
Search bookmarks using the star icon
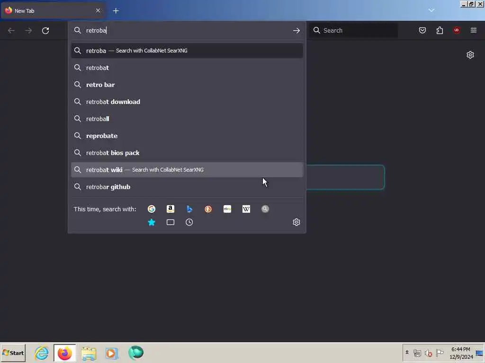pyautogui.click(x=151, y=222)
